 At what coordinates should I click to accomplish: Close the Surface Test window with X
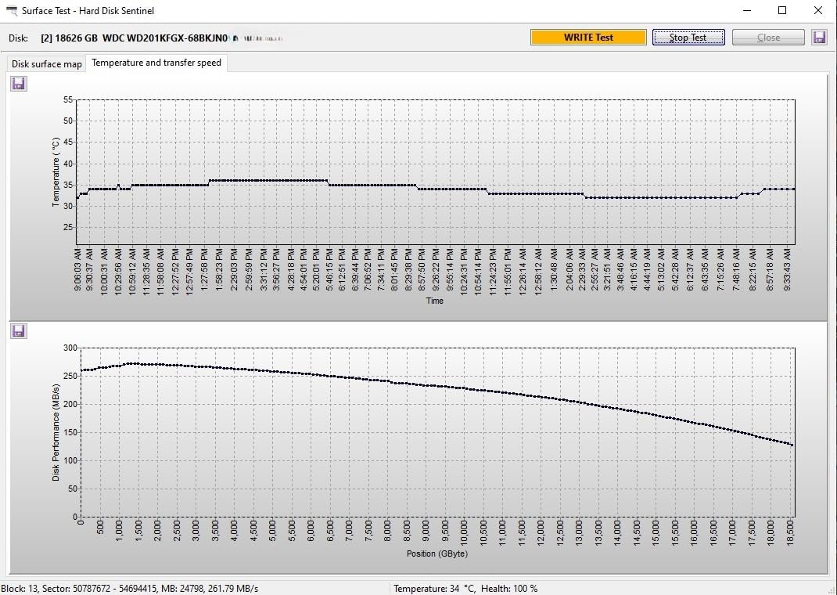pyautogui.click(x=818, y=11)
